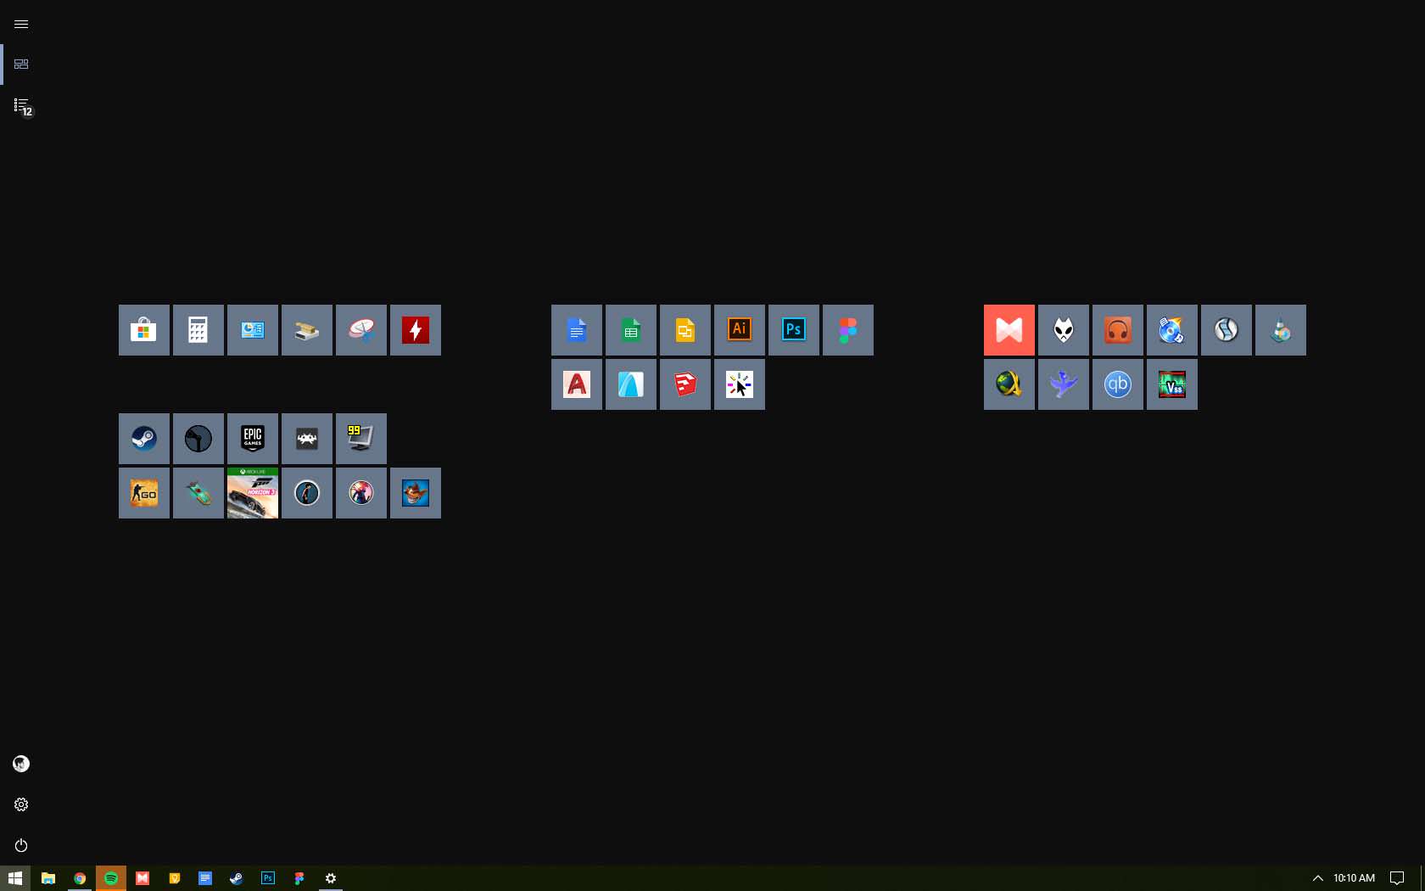Open the Settings gear on the taskbar

coord(331,878)
